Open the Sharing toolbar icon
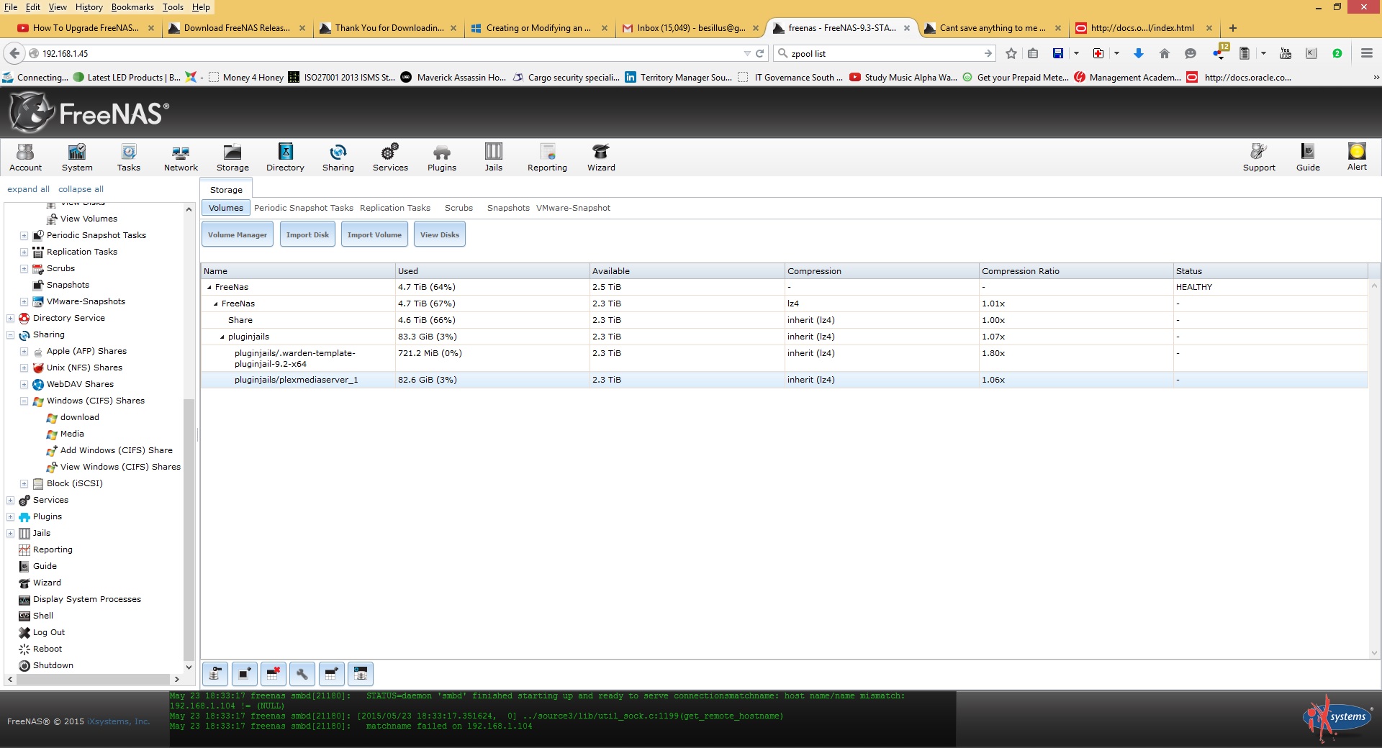1382x748 pixels. 338,157
